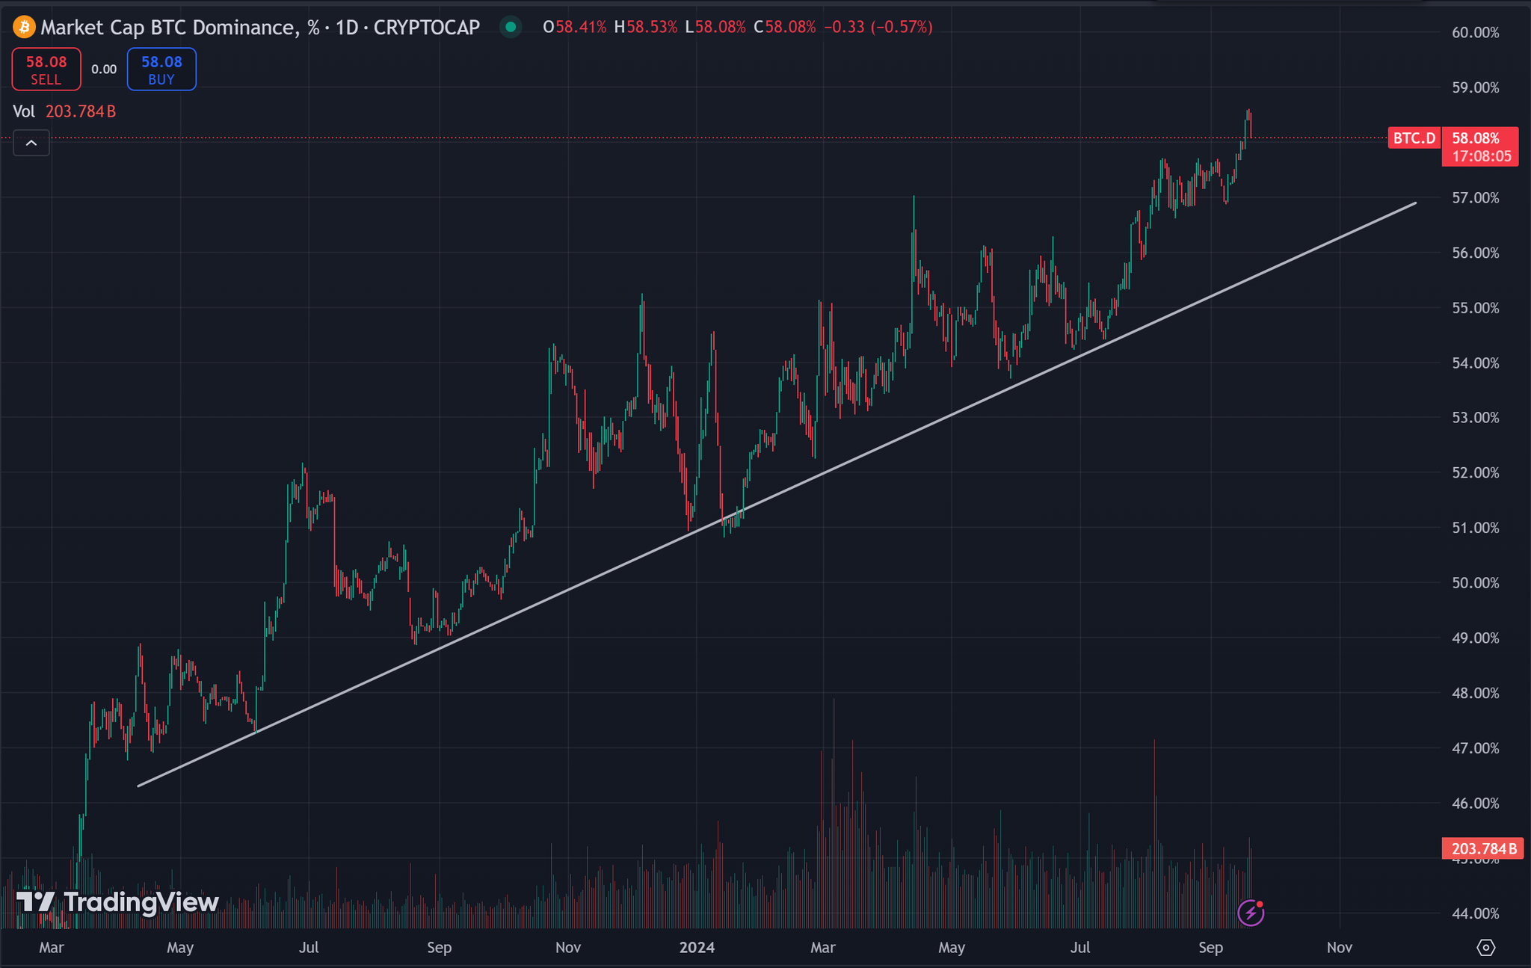The height and width of the screenshot is (968, 1531).
Task: Click the Sep 2024 time axis label near Nov
Action: pyautogui.click(x=1210, y=948)
